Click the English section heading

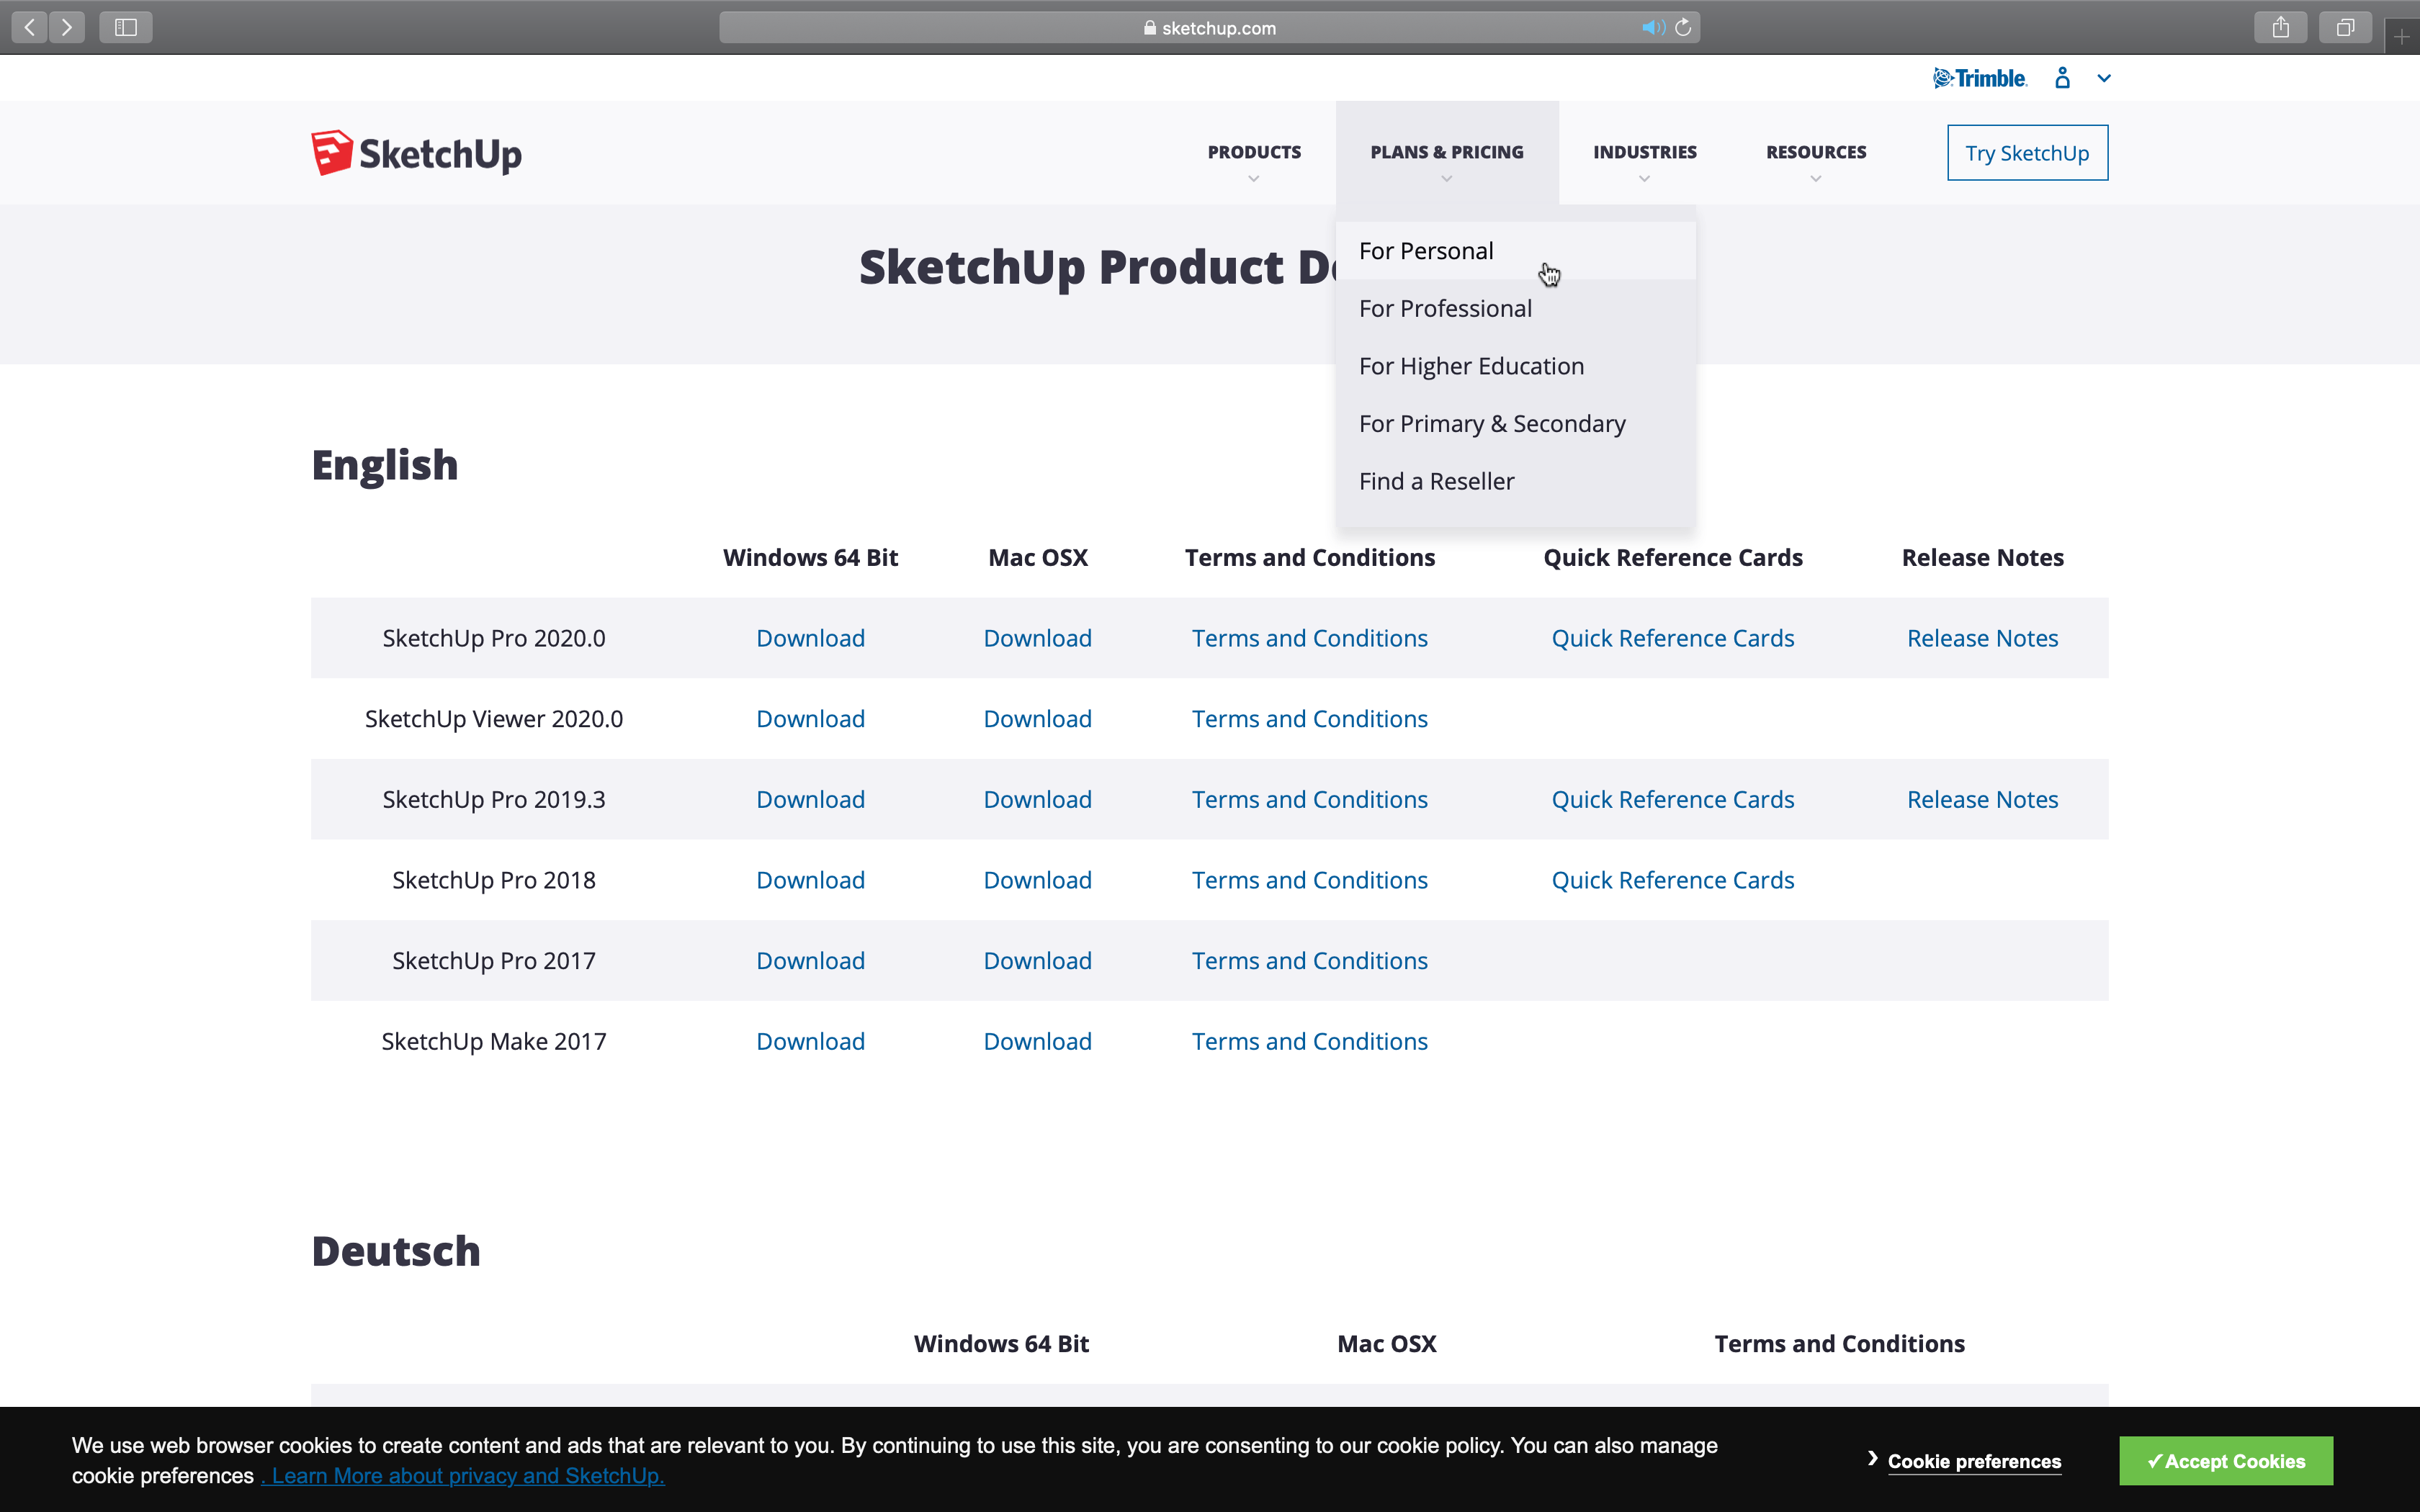click(x=385, y=465)
